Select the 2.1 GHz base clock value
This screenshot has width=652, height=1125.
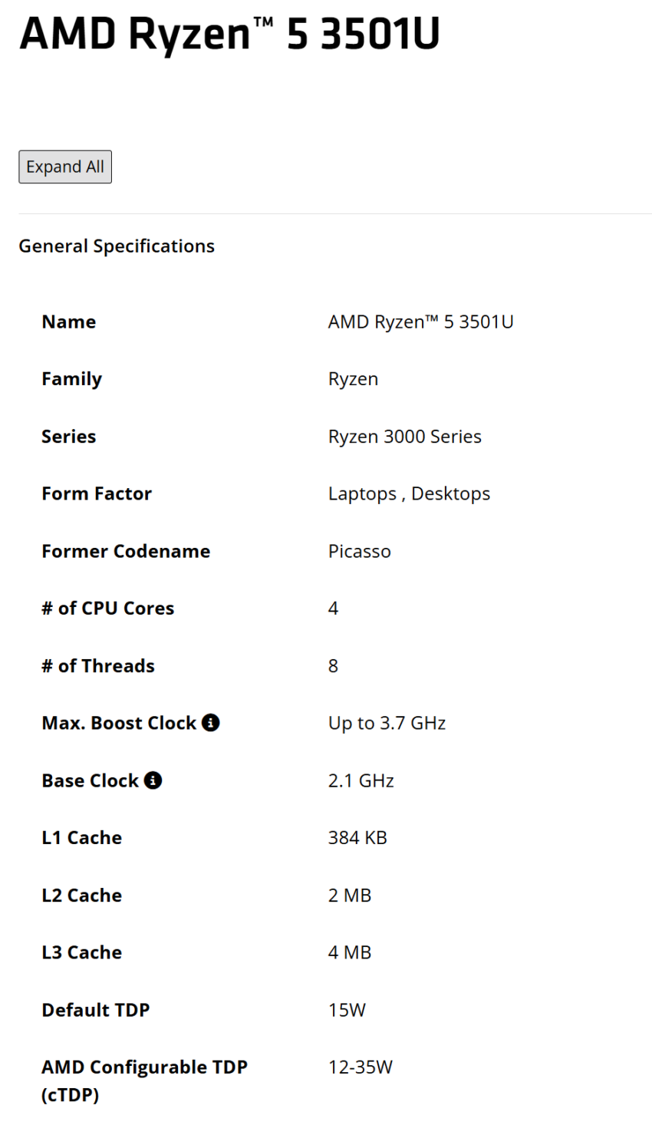pos(361,780)
